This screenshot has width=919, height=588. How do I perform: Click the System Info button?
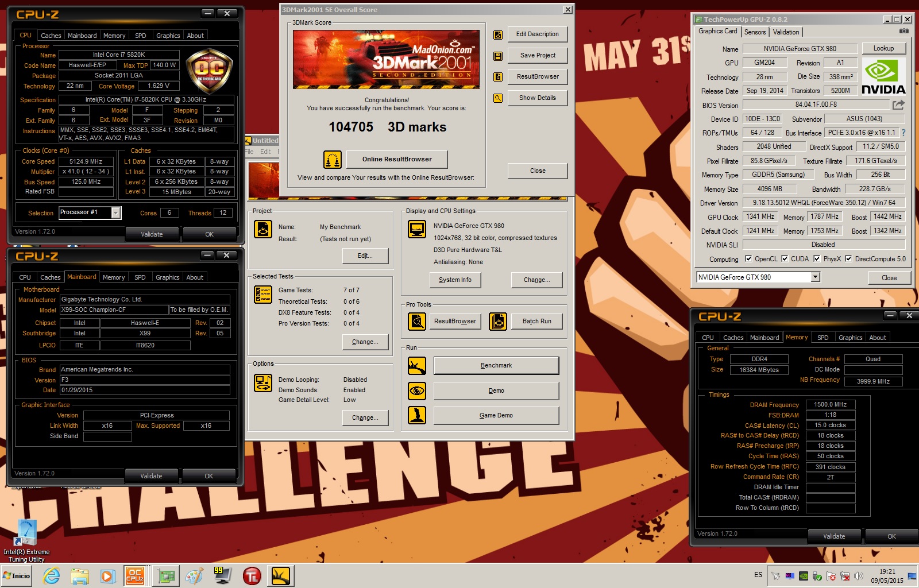455,280
